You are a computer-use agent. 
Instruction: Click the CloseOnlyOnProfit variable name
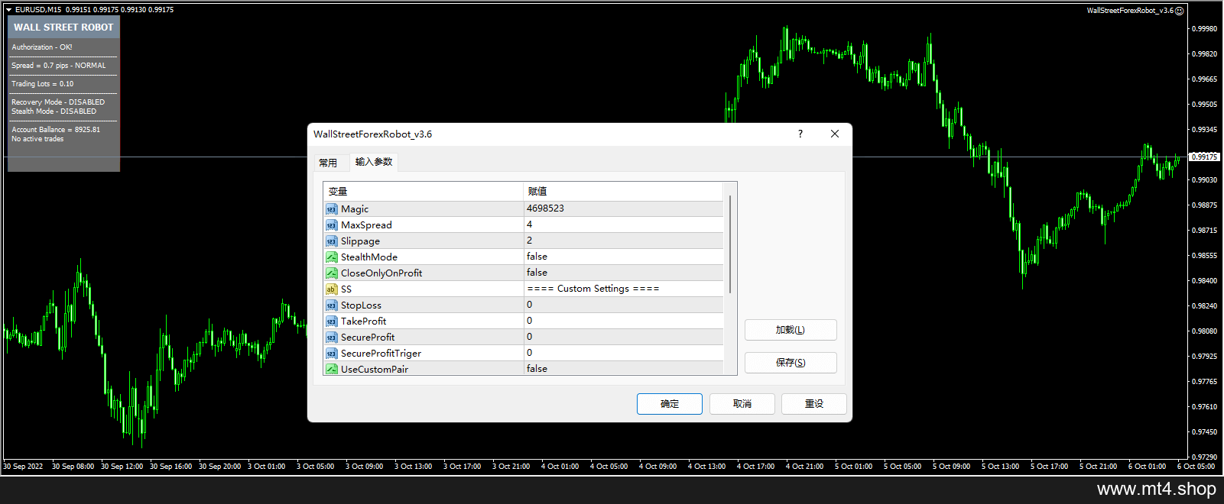[381, 273]
